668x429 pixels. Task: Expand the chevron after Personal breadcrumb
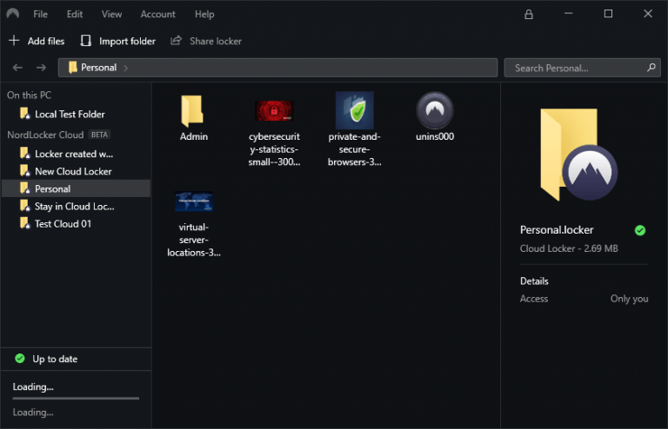pyautogui.click(x=125, y=68)
